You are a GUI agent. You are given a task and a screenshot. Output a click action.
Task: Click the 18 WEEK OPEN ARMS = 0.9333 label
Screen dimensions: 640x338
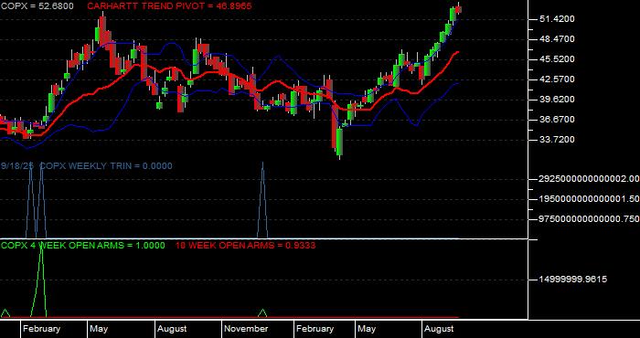tap(245, 246)
